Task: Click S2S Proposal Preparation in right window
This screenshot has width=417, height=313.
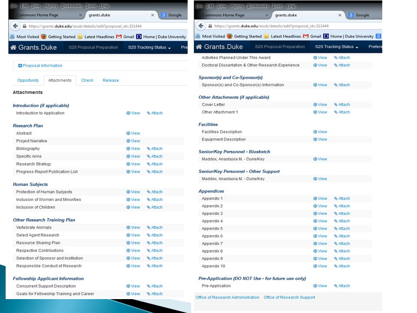Action: [x=280, y=47]
